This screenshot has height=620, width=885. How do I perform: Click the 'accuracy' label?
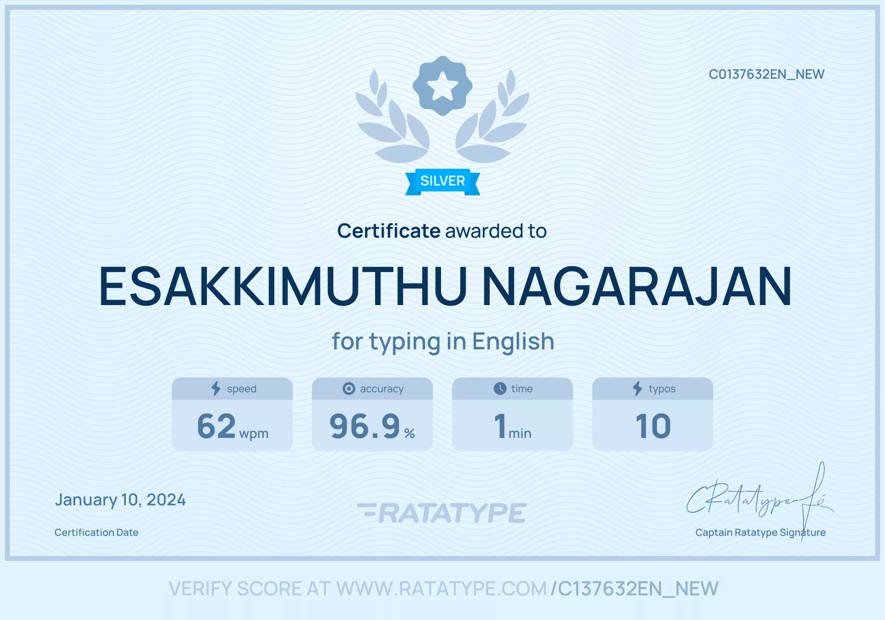click(382, 389)
